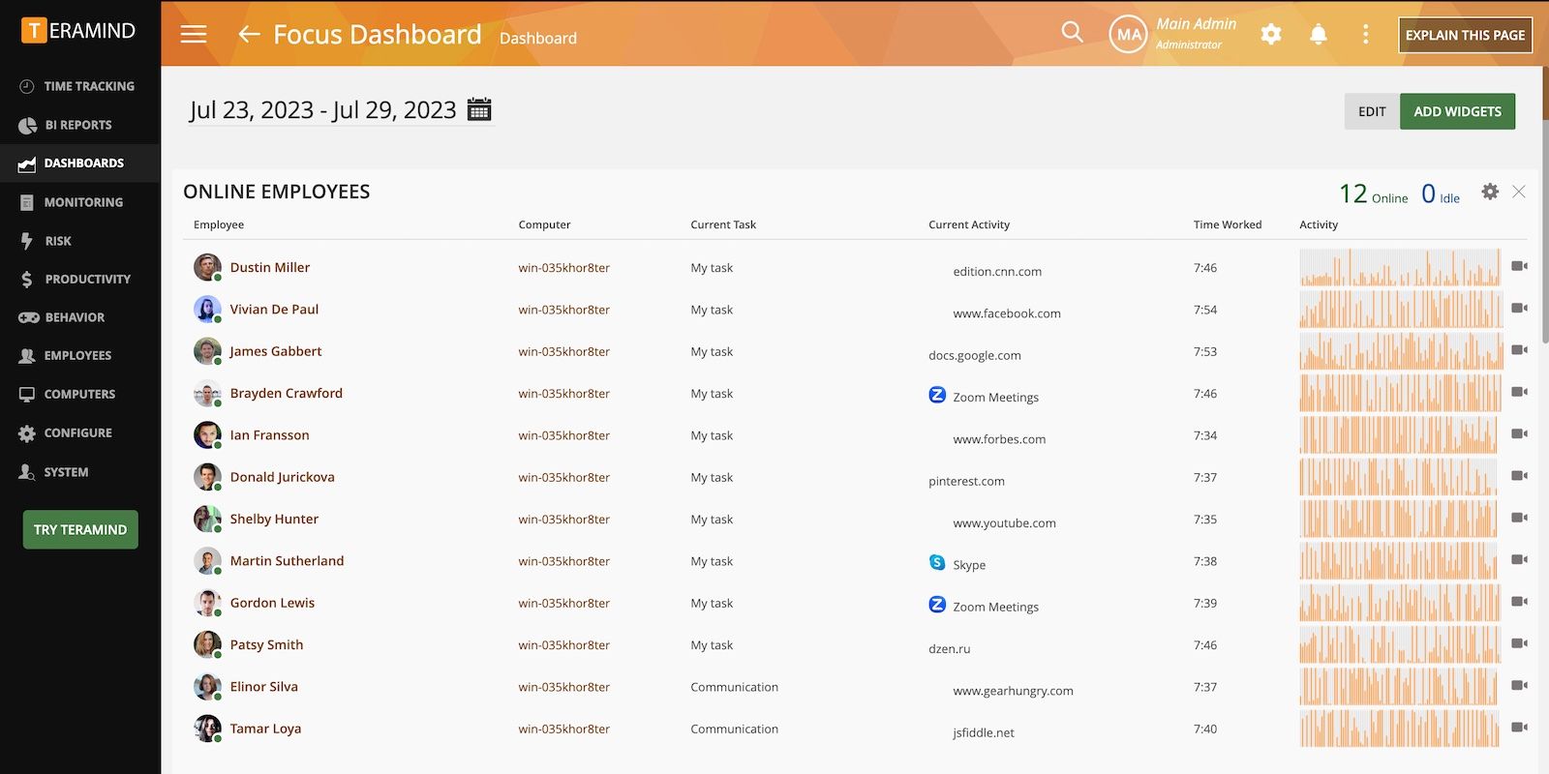The width and height of the screenshot is (1549, 774).
Task: Go back using the arrow beside Focus Dashboard
Action: click(249, 35)
